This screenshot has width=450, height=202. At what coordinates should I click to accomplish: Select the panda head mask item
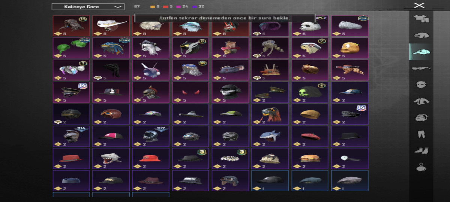(310, 26)
